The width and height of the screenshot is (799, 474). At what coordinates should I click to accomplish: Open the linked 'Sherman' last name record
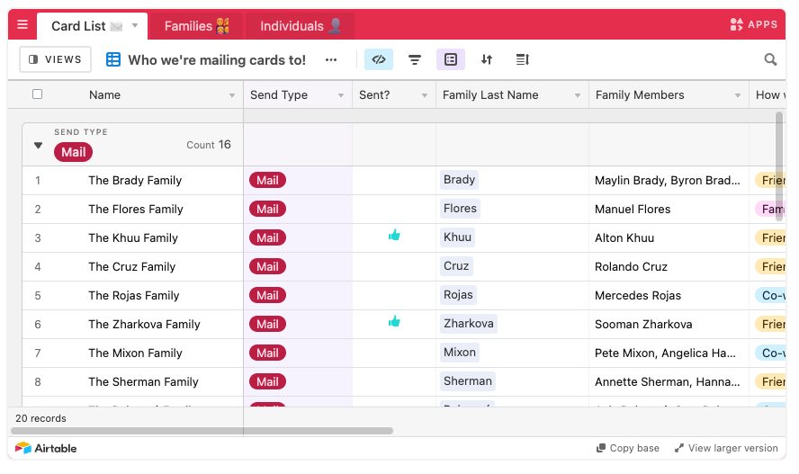pos(468,381)
